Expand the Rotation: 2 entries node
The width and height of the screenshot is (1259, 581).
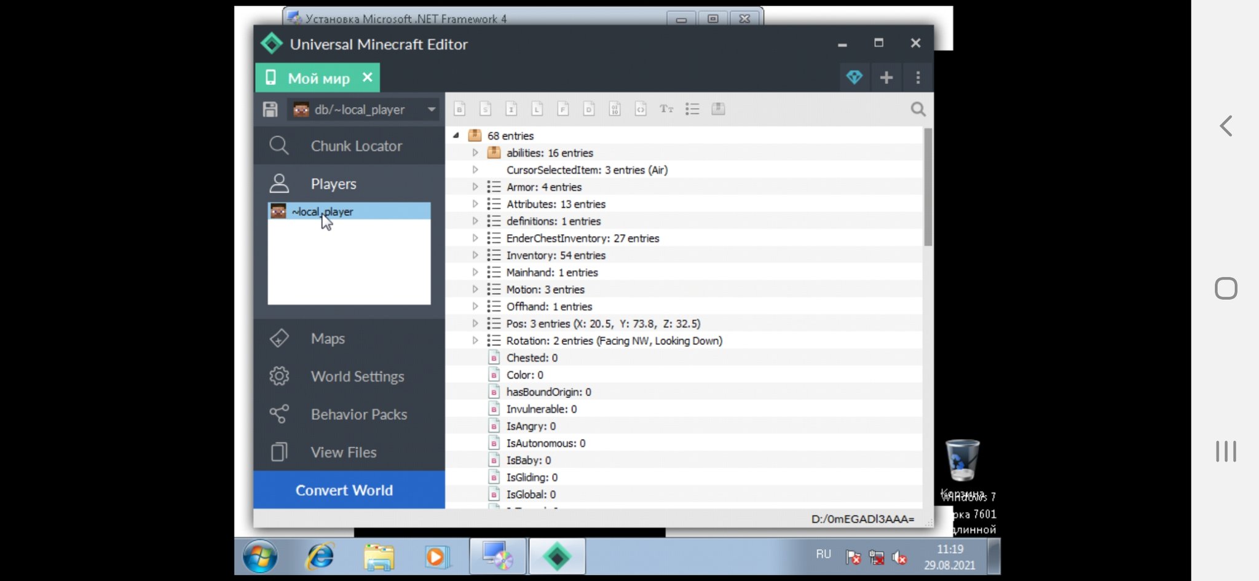475,341
